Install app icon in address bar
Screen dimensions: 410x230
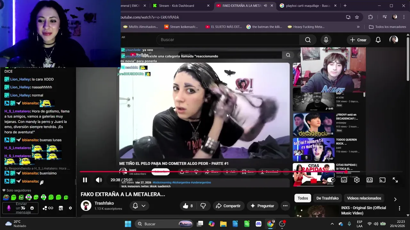coord(348,17)
